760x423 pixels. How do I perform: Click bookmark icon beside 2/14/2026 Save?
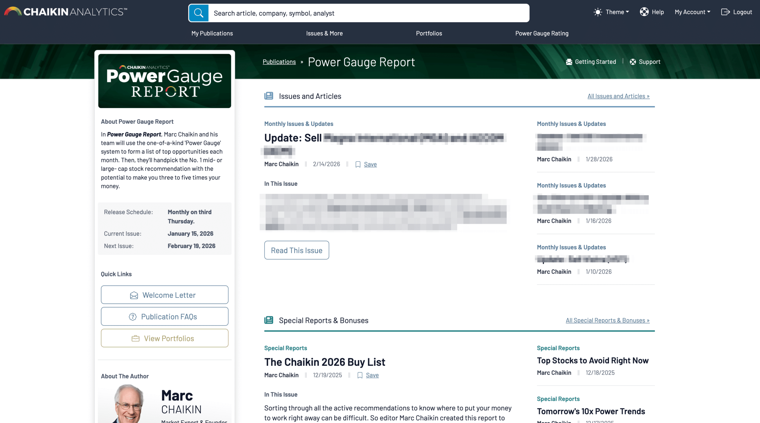(x=358, y=164)
